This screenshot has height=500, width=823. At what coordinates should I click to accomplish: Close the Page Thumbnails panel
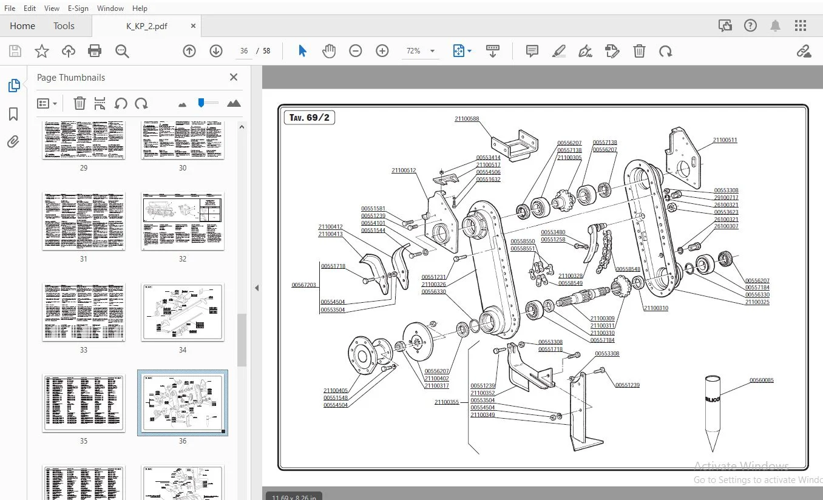tap(234, 77)
